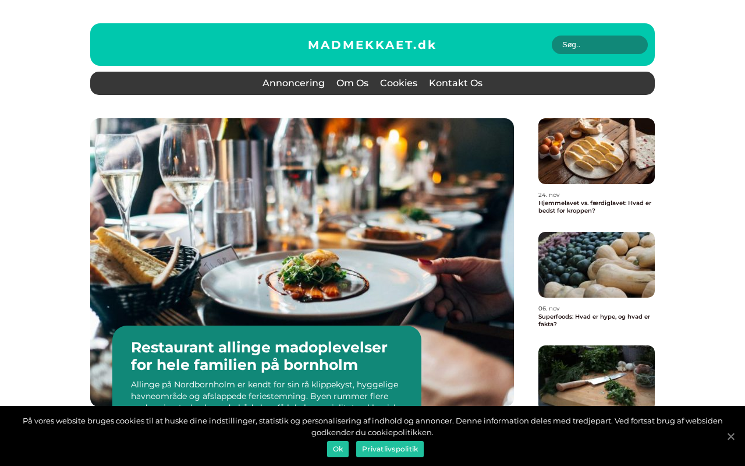This screenshot has width=745, height=466.
Task: Click the 24. nov article date
Action: pyautogui.click(x=549, y=195)
